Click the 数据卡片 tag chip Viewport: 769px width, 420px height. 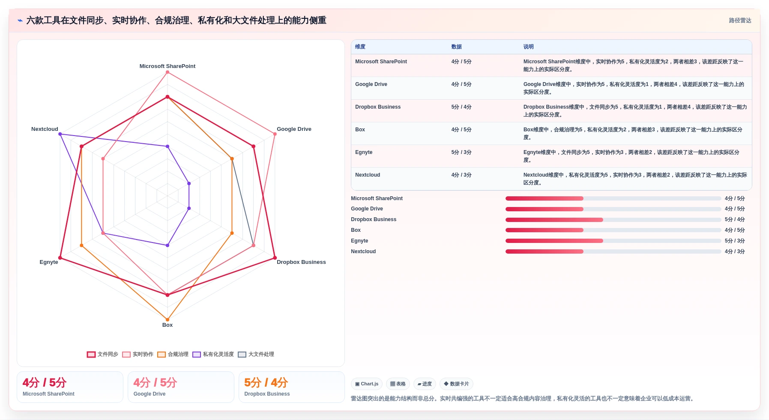tap(456, 384)
